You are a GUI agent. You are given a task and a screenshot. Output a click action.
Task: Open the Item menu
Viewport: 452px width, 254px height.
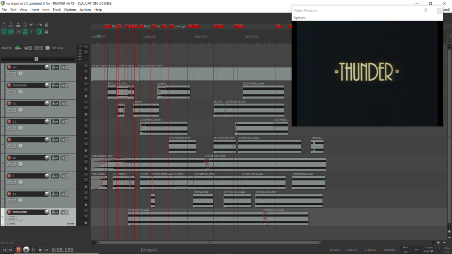coord(46,10)
